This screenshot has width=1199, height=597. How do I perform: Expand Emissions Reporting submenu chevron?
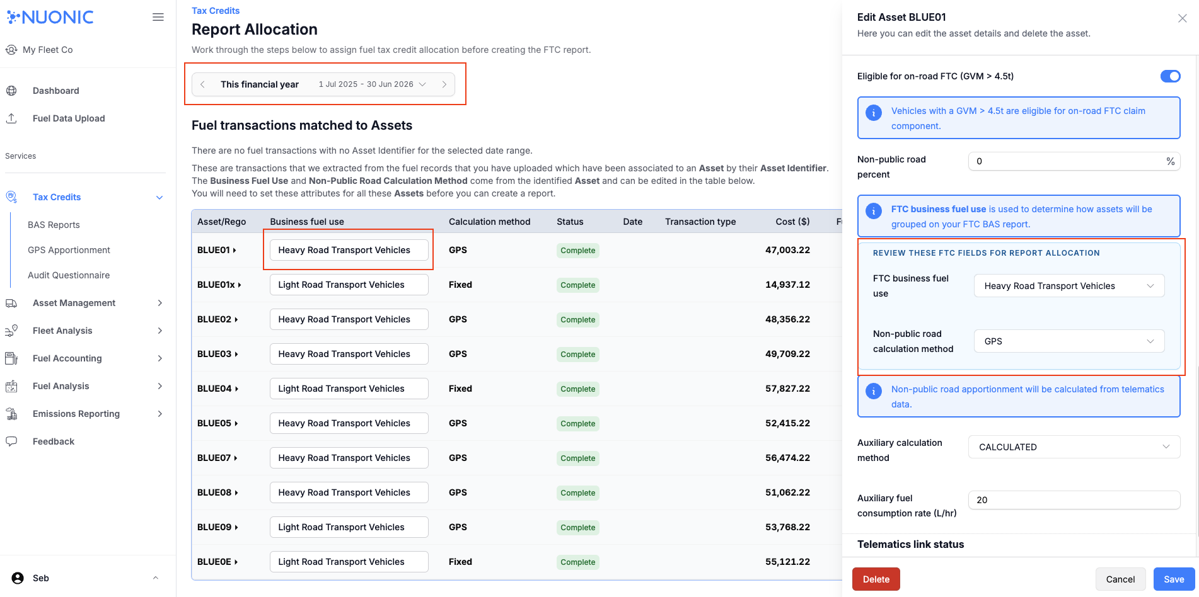click(x=159, y=414)
